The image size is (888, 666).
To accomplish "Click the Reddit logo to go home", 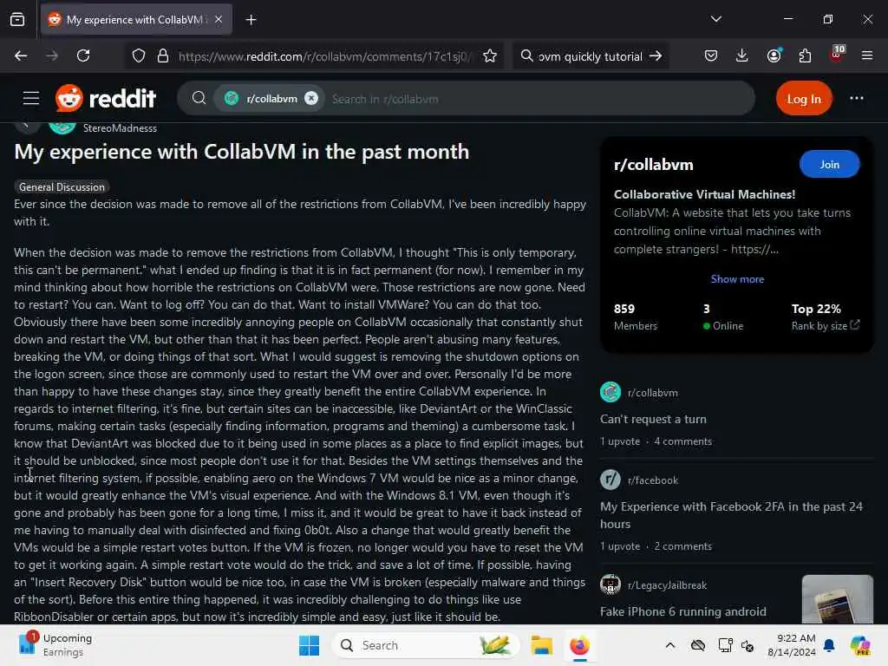I will (x=106, y=99).
